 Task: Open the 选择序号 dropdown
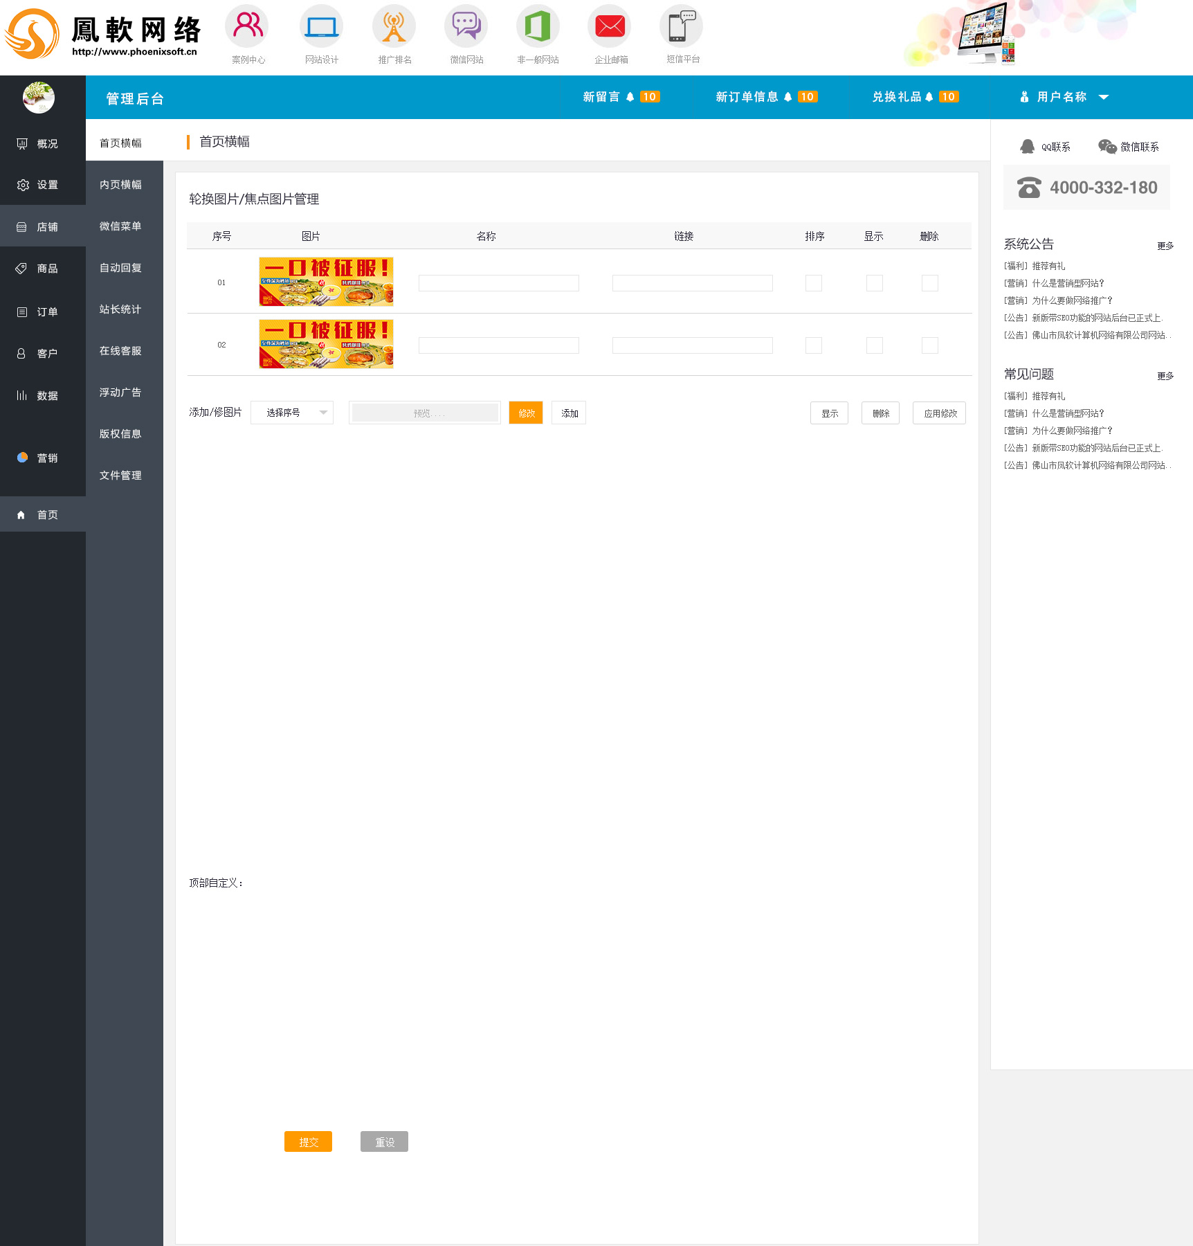click(x=292, y=413)
